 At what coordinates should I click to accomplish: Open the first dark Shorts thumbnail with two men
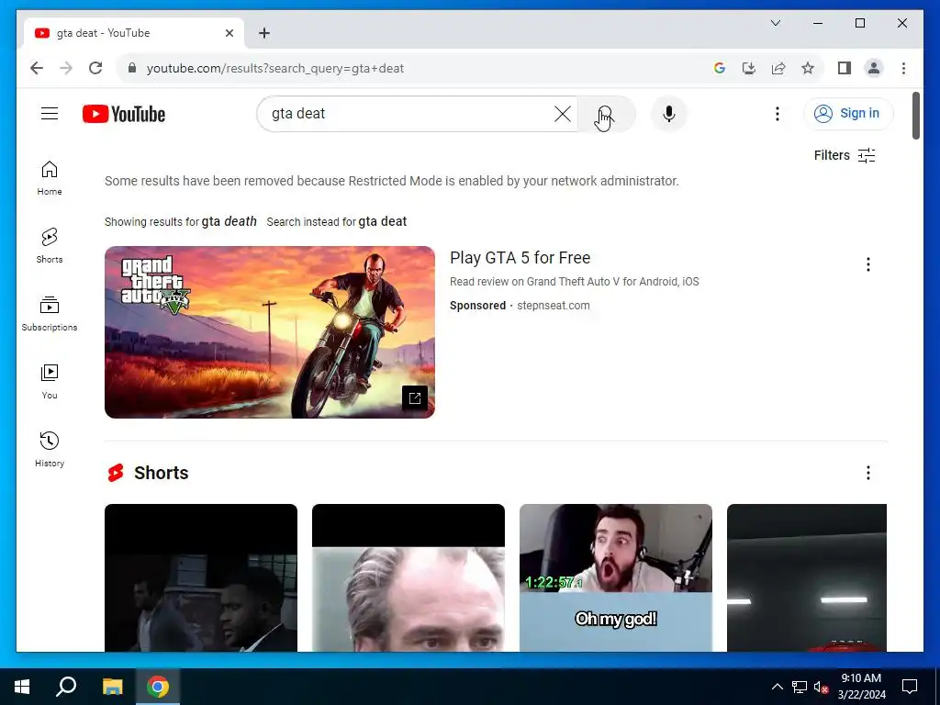[x=201, y=578]
